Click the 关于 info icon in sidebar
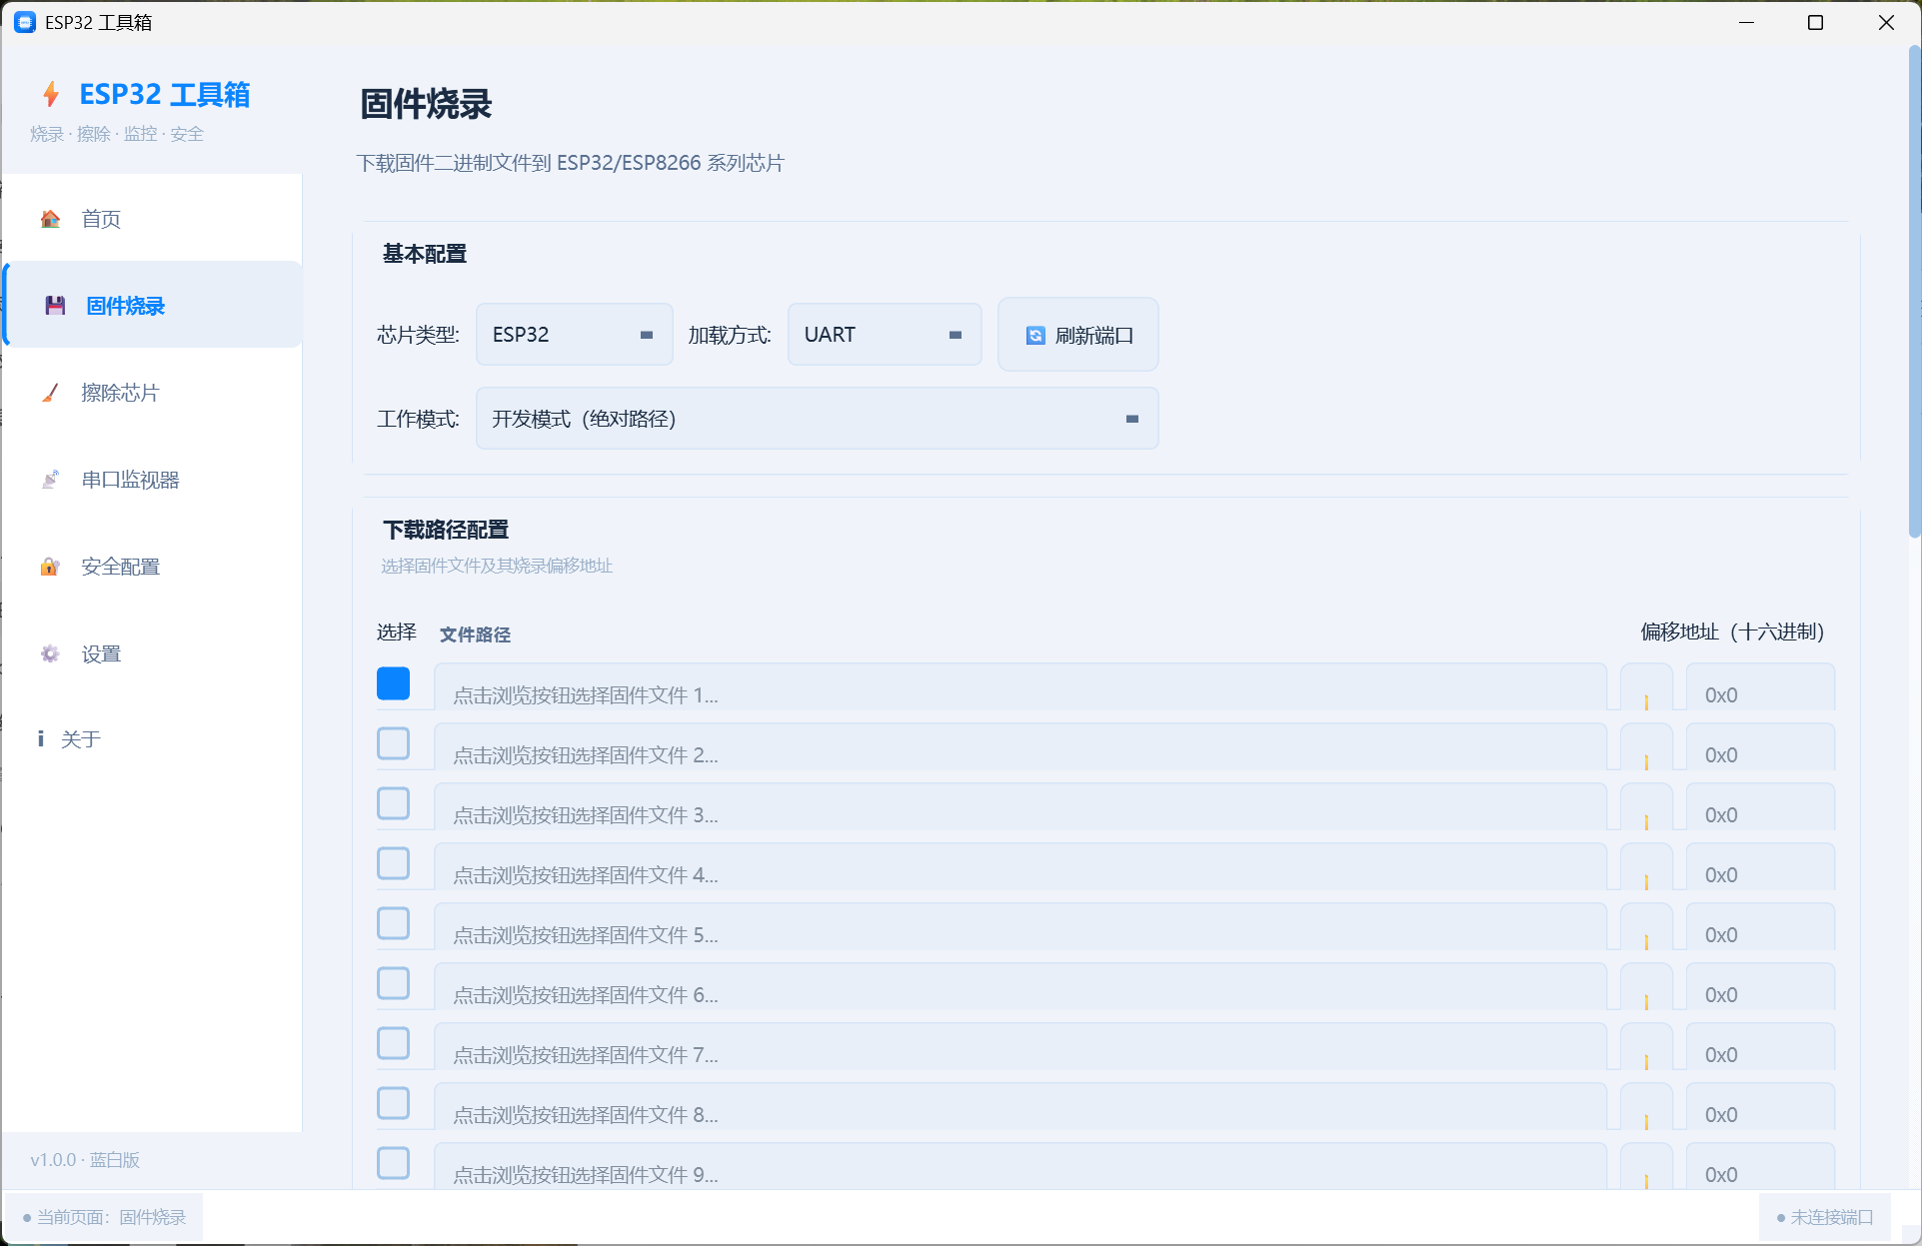Image resolution: width=1922 pixels, height=1246 pixels. click(41, 738)
